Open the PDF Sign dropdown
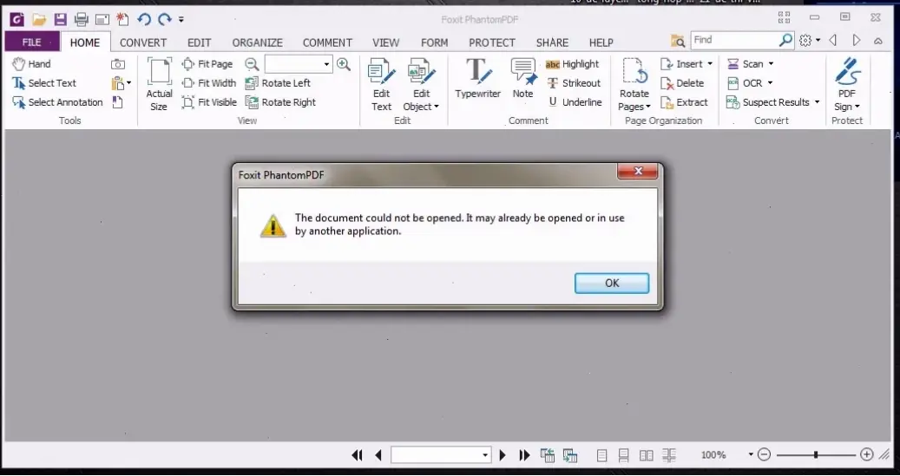The height and width of the screenshot is (476, 900). coord(846,107)
